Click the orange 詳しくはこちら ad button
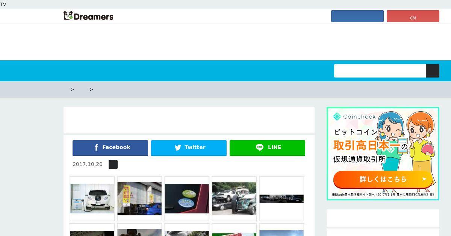 [x=383, y=179]
